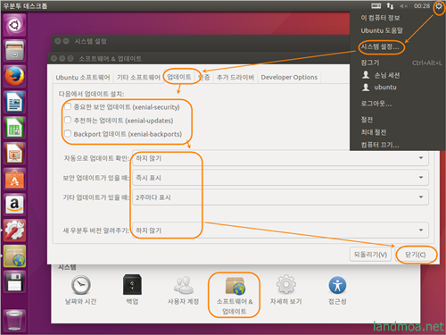The image size is (446, 335).
Task: Switch to 추가 드라이버 tab
Action: [235, 78]
